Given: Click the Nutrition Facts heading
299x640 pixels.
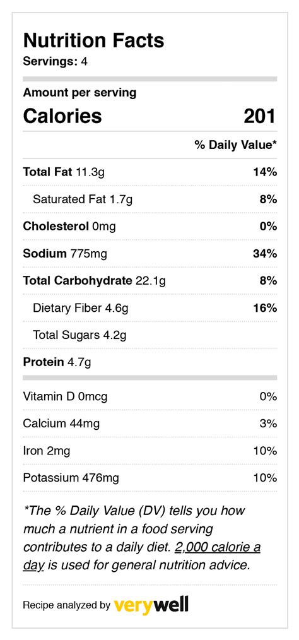Looking at the screenshot, I should tap(94, 41).
